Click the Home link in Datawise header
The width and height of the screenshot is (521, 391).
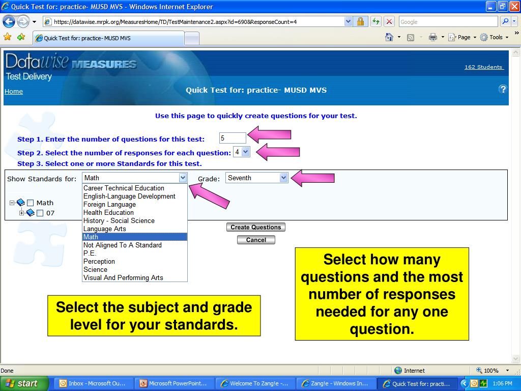(14, 92)
